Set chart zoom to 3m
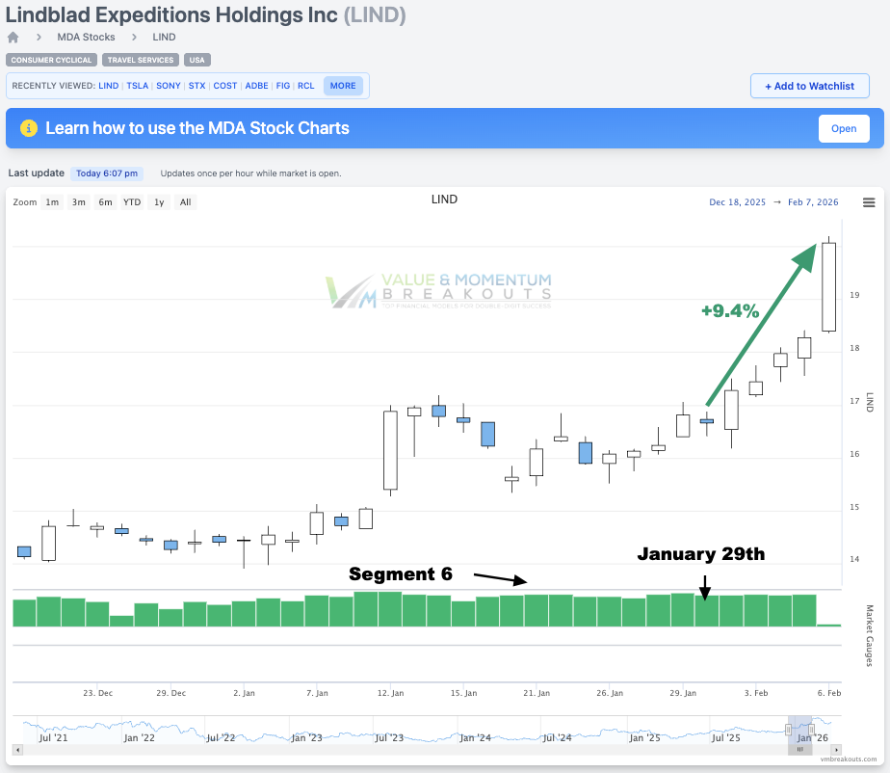The image size is (890, 773). (79, 202)
